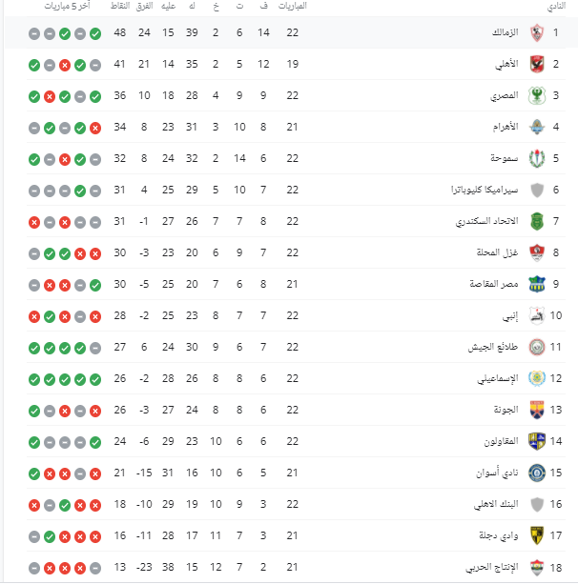578x584 pixels.
Task: Click the Misr Lel Makkasa logo
Action: (x=537, y=285)
